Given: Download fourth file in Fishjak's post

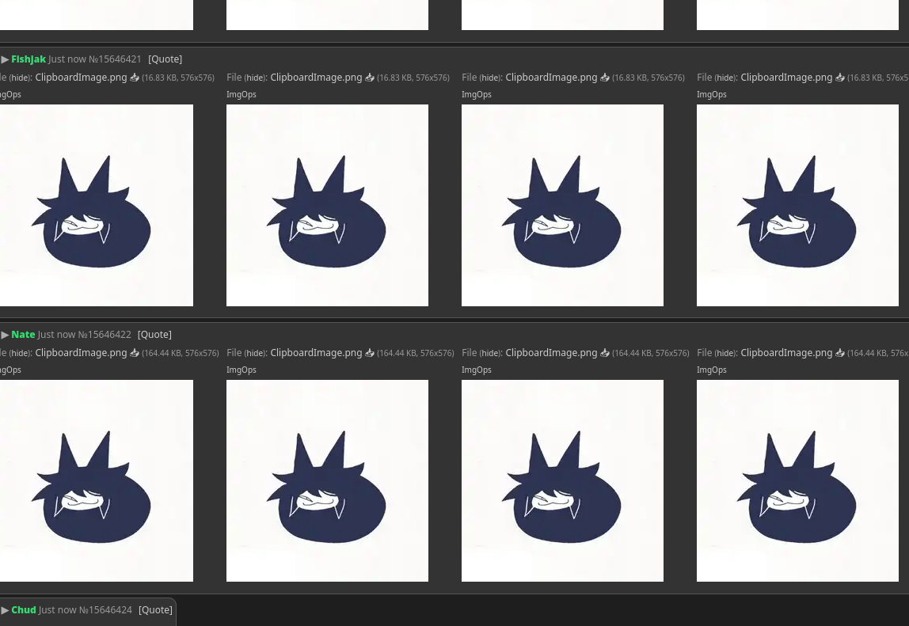Looking at the screenshot, I should click(840, 78).
